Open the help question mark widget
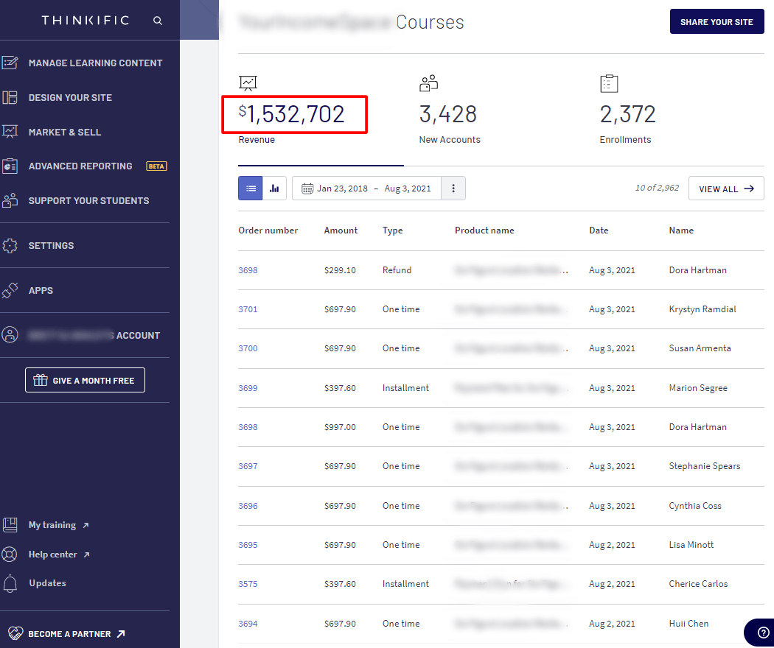774x648 pixels. [761, 633]
